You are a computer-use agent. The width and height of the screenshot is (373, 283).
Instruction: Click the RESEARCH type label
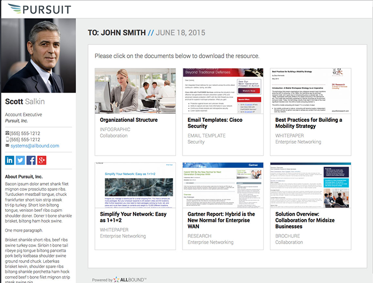tap(199, 236)
